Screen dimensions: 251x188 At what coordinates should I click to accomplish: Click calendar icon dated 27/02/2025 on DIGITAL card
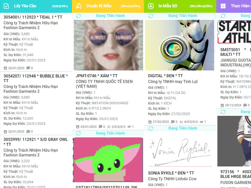click(x=150, y=122)
